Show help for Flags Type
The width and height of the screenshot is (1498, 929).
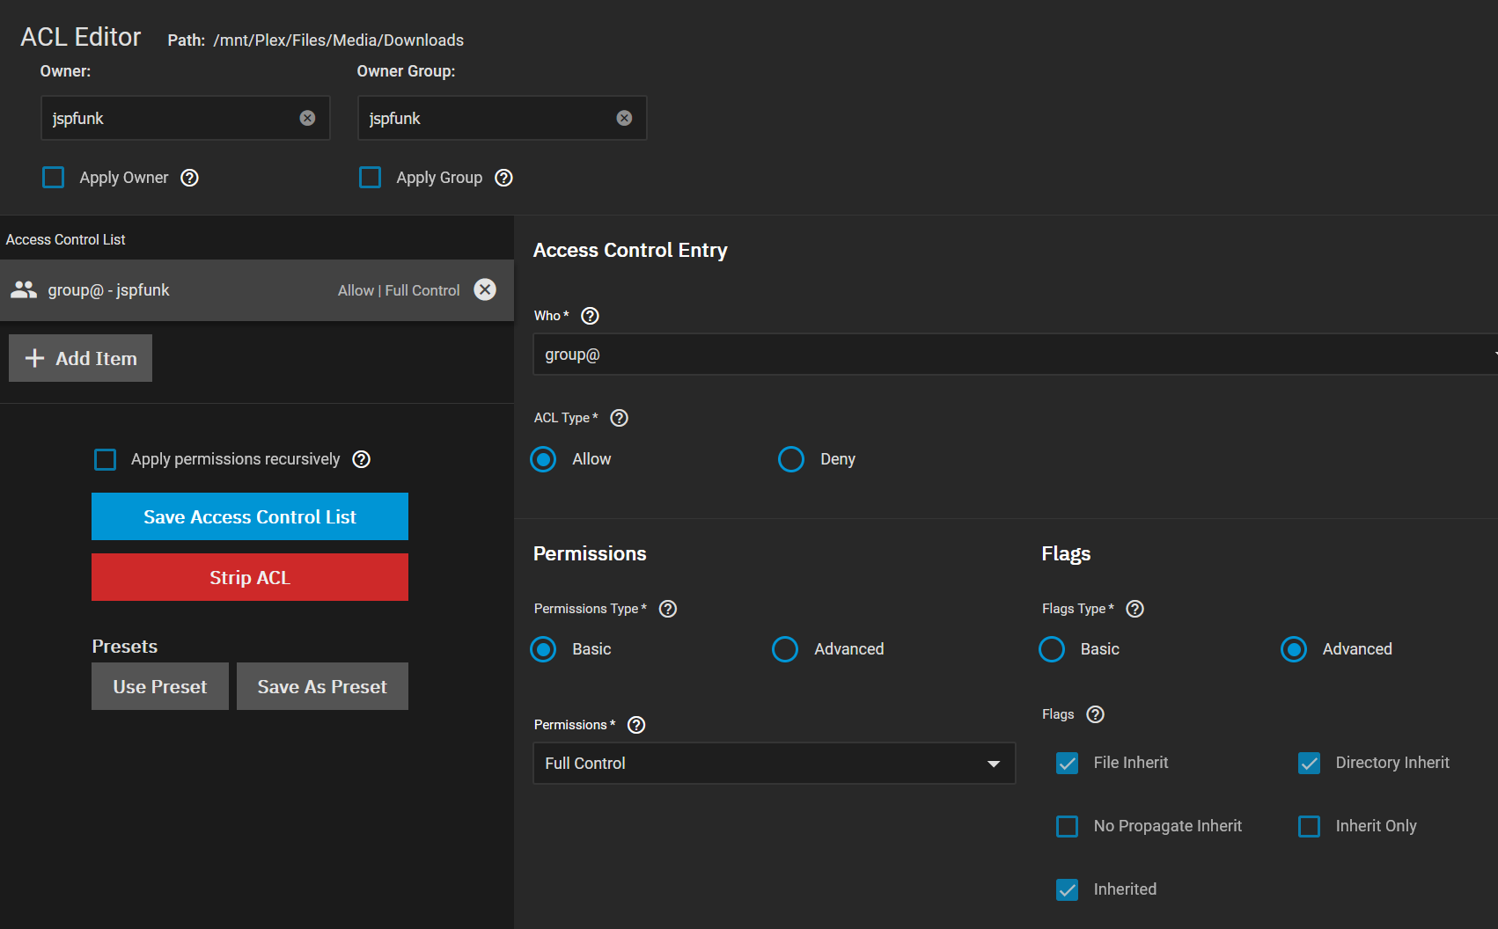(x=1135, y=609)
